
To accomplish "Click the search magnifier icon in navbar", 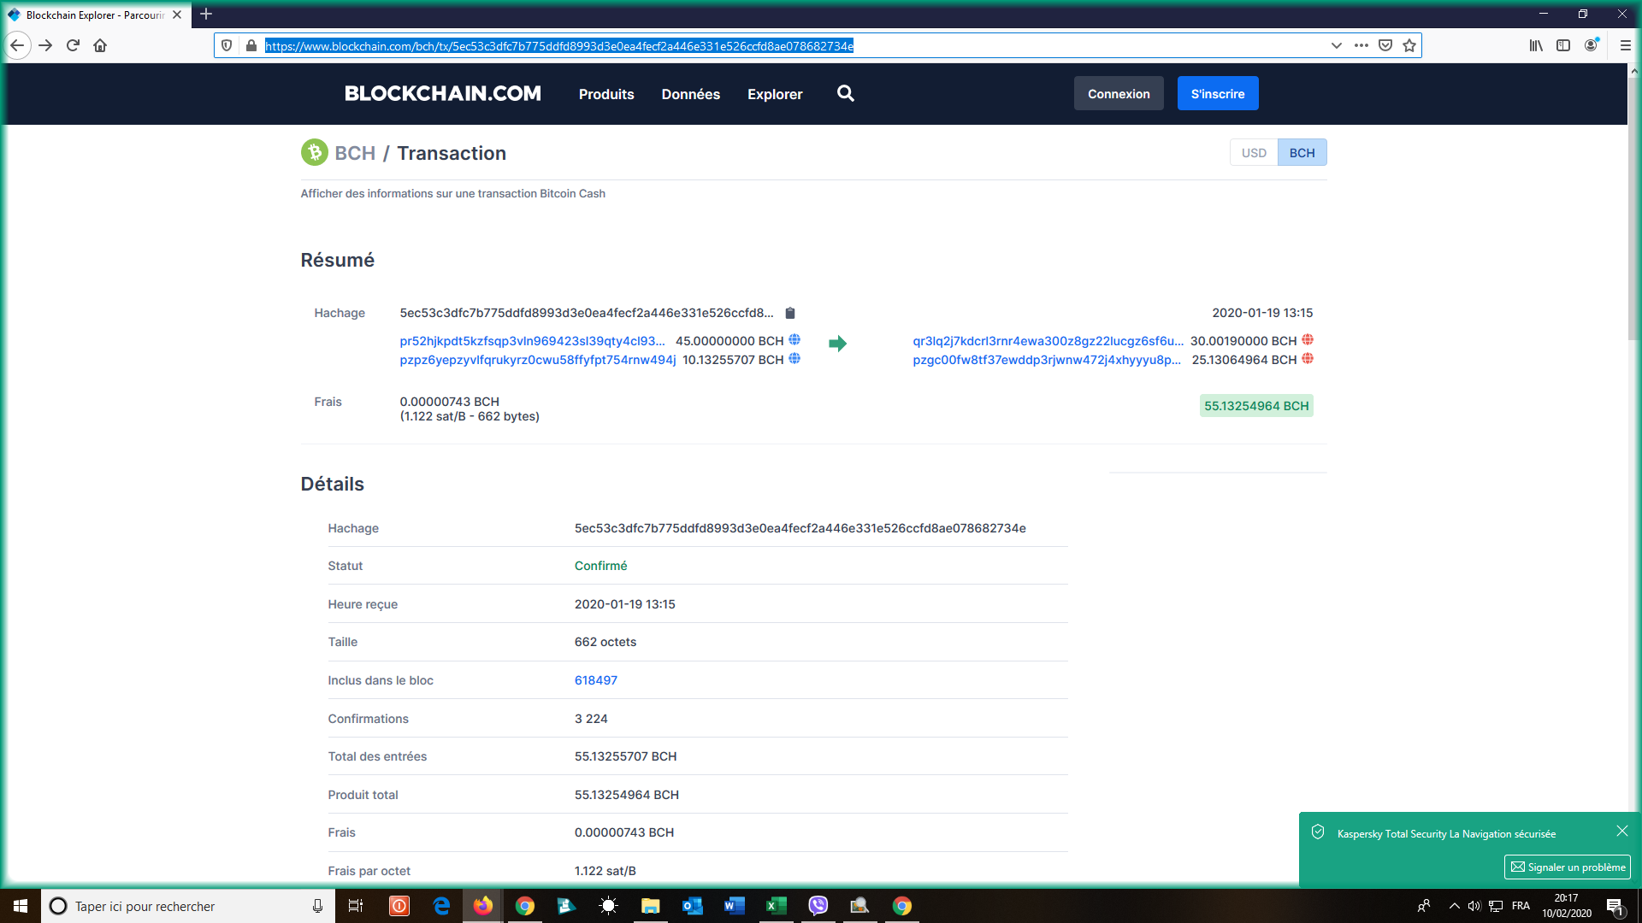I will pos(845,94).
